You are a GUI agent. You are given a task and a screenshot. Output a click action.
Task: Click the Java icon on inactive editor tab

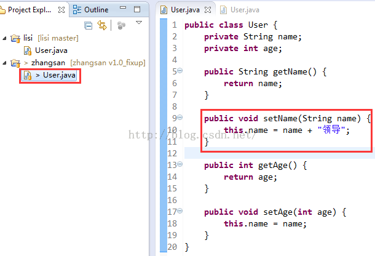[223, 10]
